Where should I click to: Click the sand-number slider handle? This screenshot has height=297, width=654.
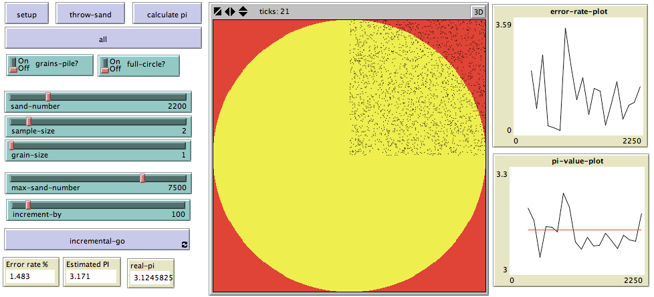click(x=48, y=97)
